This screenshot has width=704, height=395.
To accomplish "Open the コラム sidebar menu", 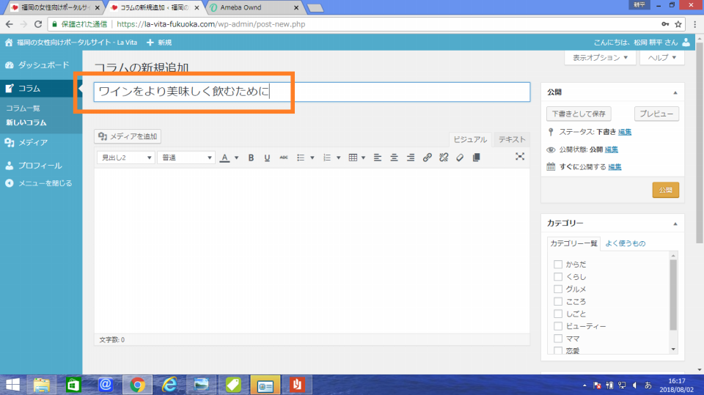I will point(41,89).
